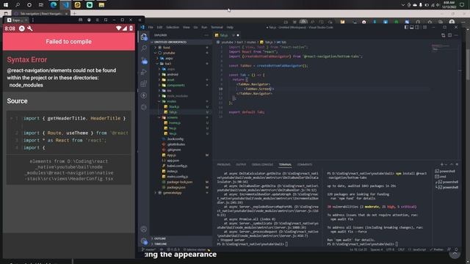
Task: Collapse the routes folder in Explorer
Action: coord(171,101)
